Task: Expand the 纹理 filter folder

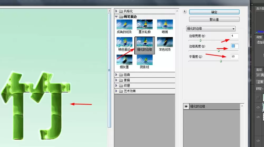Action: pyautogui.click(x=116, y=85)
